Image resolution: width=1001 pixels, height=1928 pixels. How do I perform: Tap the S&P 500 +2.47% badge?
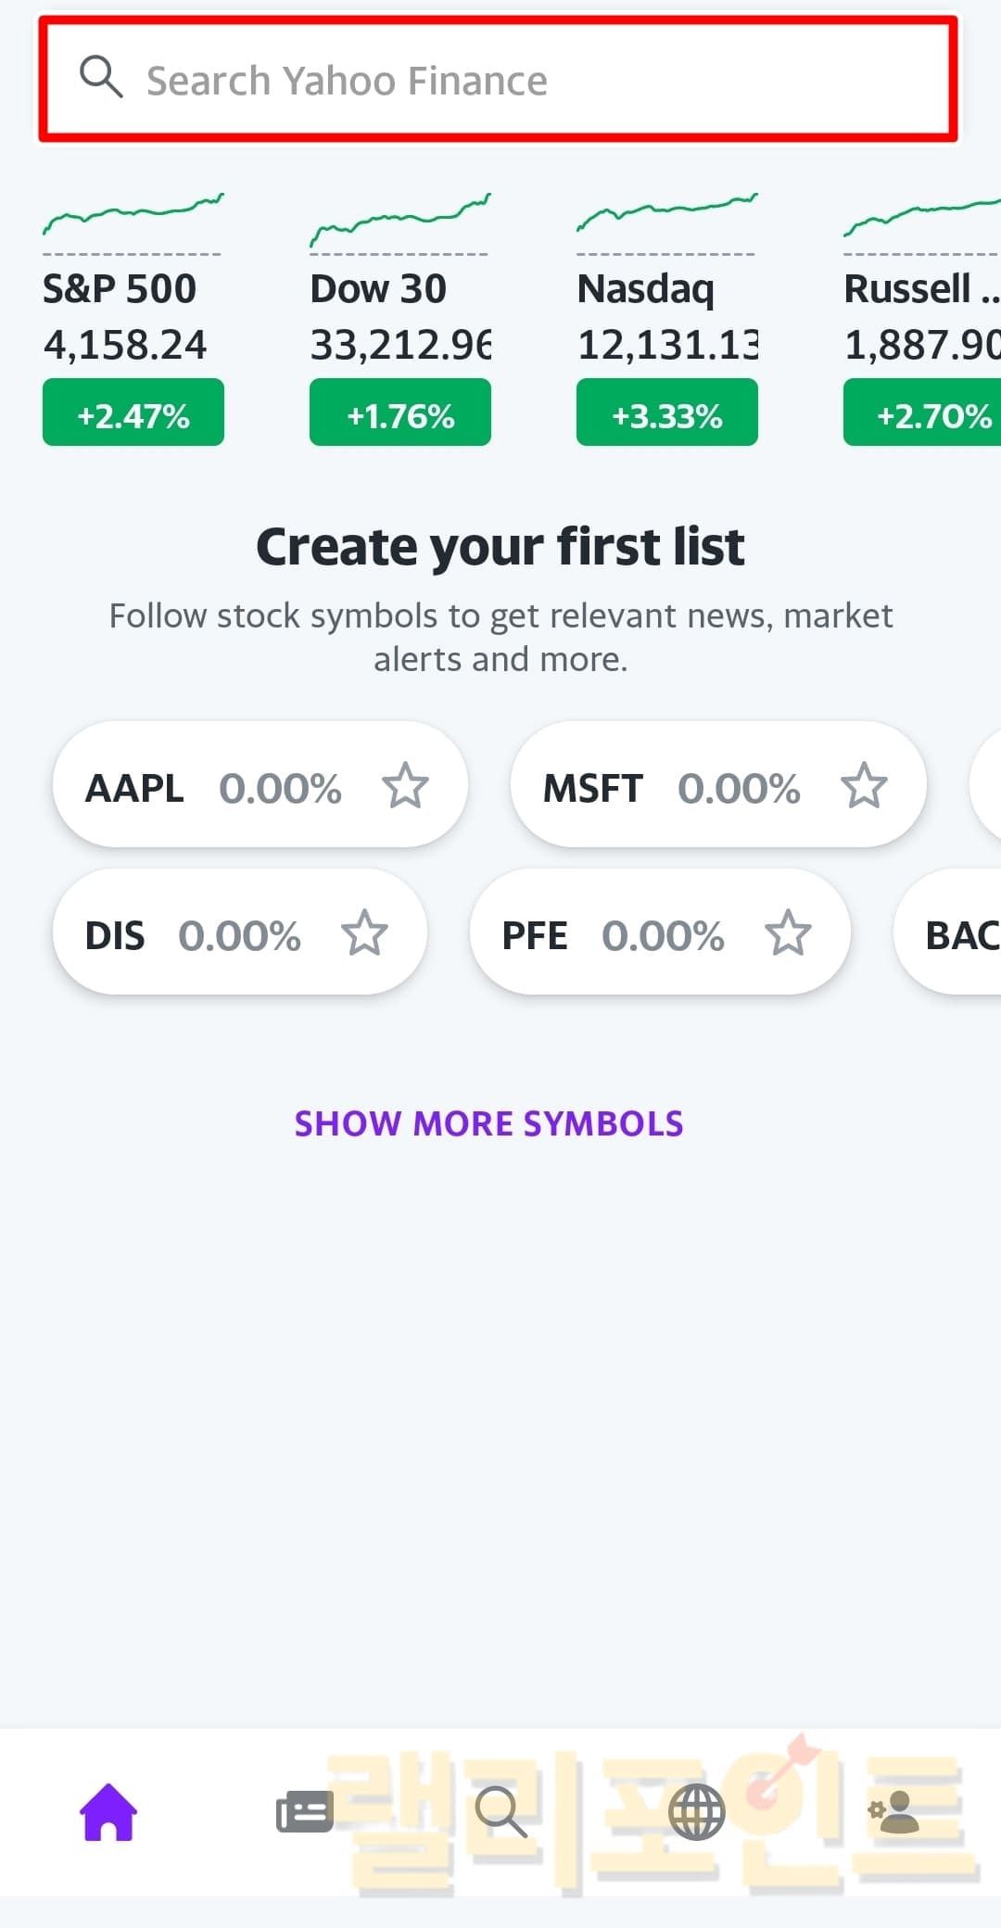coord(133,413)
